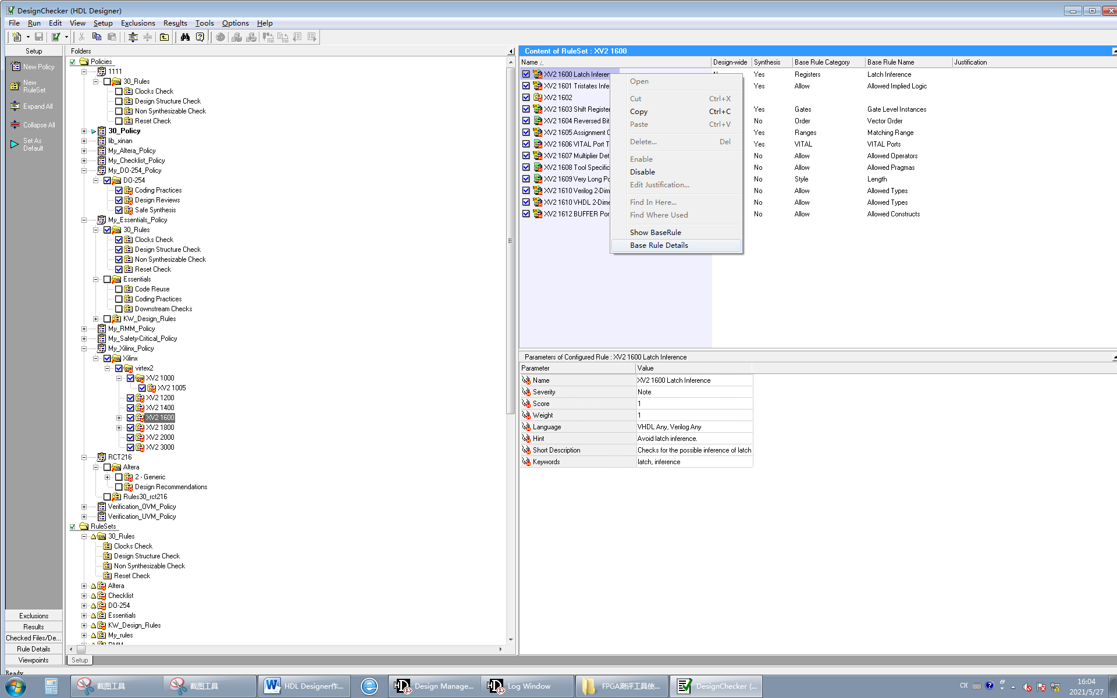The image size is (1117, 698).
Task: Switch to Results pane in sidebar
Action: pos(33,627)
